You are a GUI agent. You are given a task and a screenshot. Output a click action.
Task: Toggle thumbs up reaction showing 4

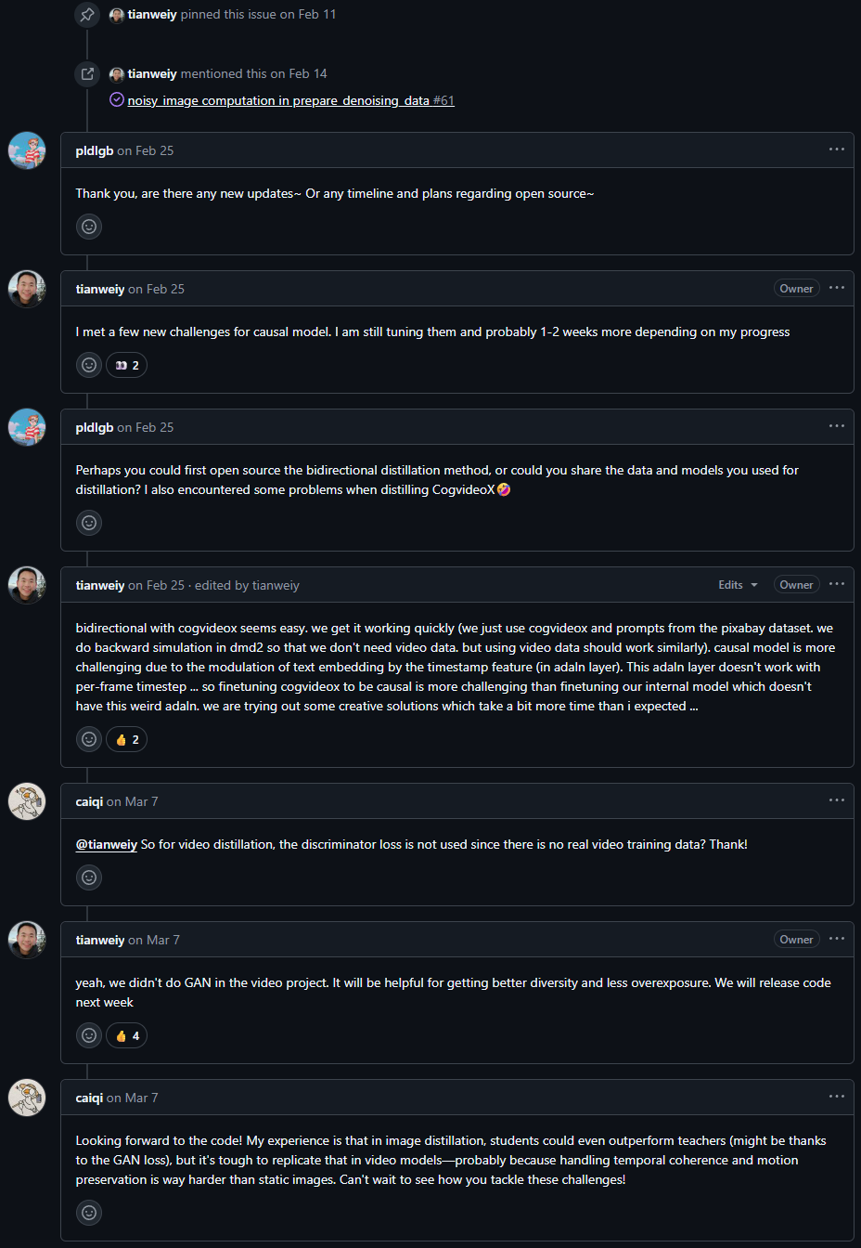[127, 1035]
